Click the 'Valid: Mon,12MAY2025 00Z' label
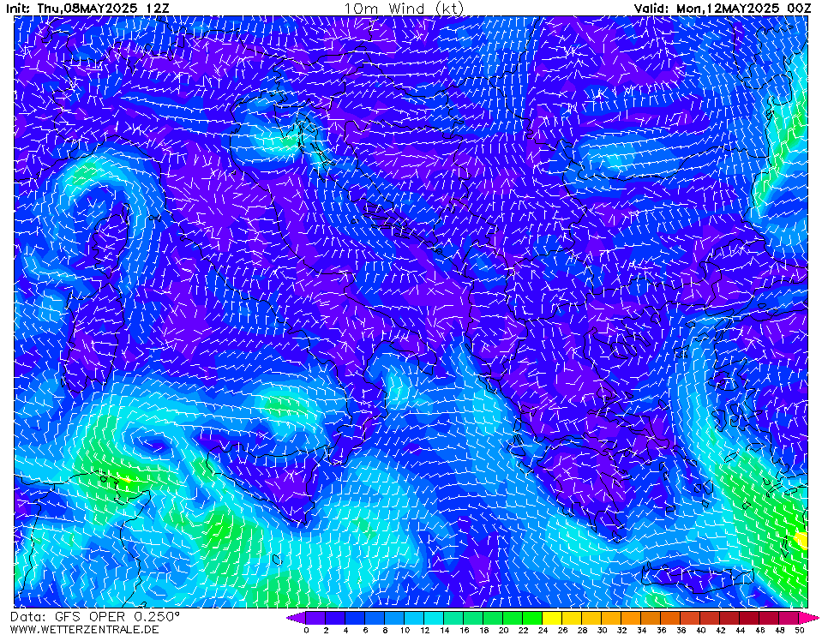822x635 pixels. [x=723, y=8]
